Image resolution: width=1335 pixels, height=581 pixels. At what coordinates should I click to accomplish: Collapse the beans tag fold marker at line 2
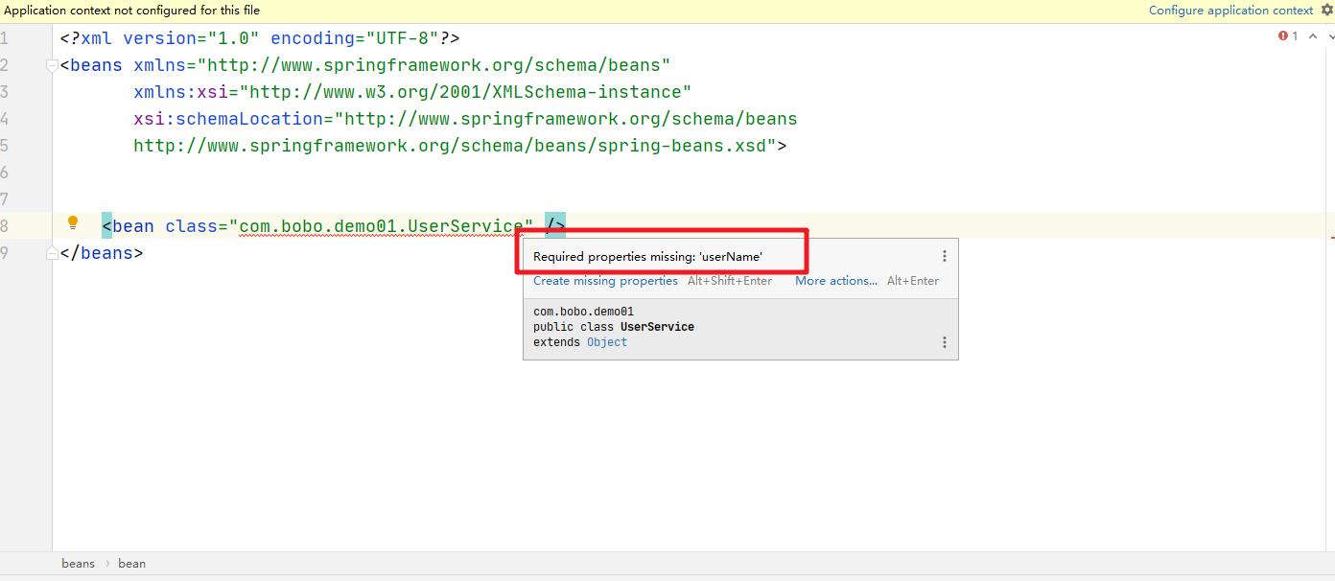click(x=52, y=65)
